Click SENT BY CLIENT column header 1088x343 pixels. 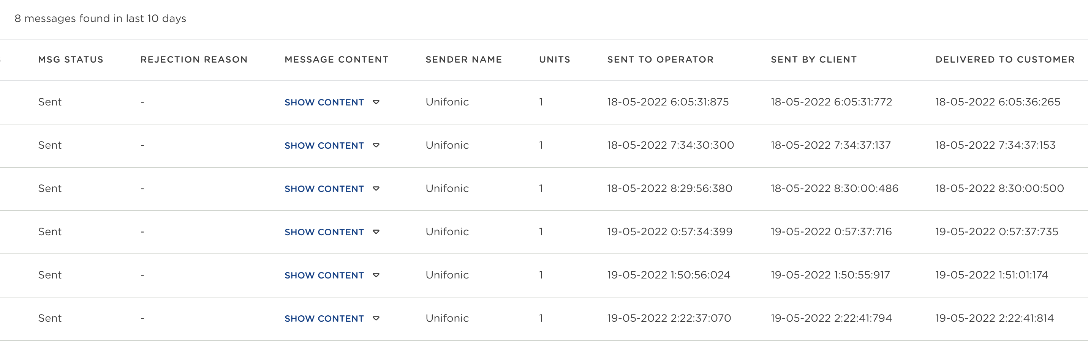click(x=813, y=60)
